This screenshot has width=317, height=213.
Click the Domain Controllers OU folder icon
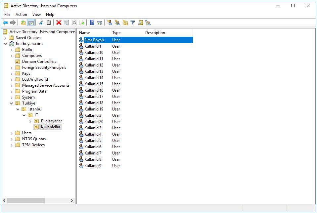click(x=18, y=62)
